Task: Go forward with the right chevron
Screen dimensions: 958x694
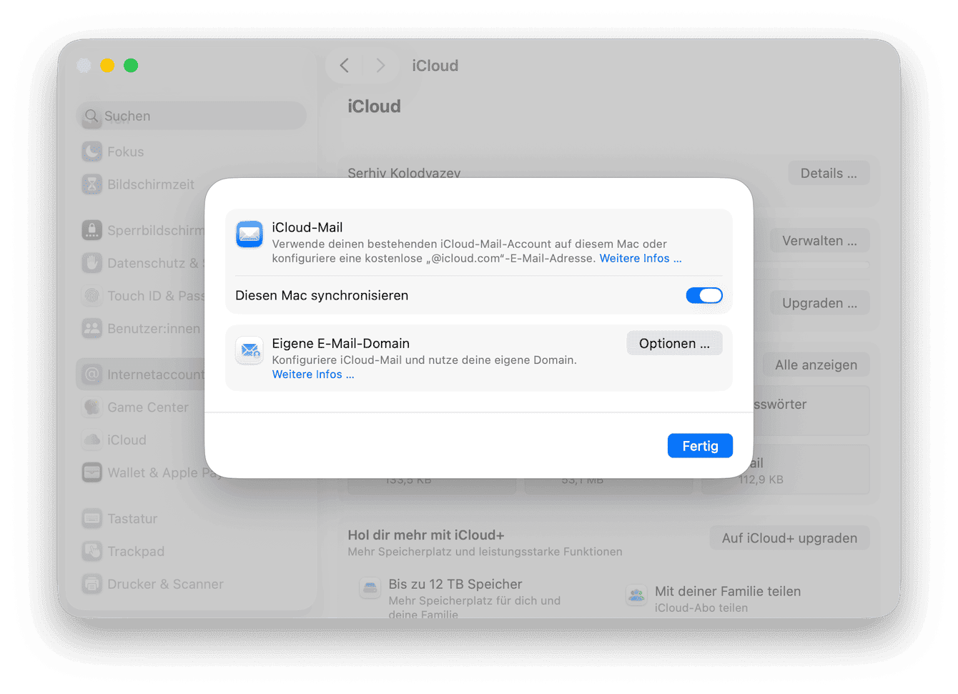Action: [380, 66]
